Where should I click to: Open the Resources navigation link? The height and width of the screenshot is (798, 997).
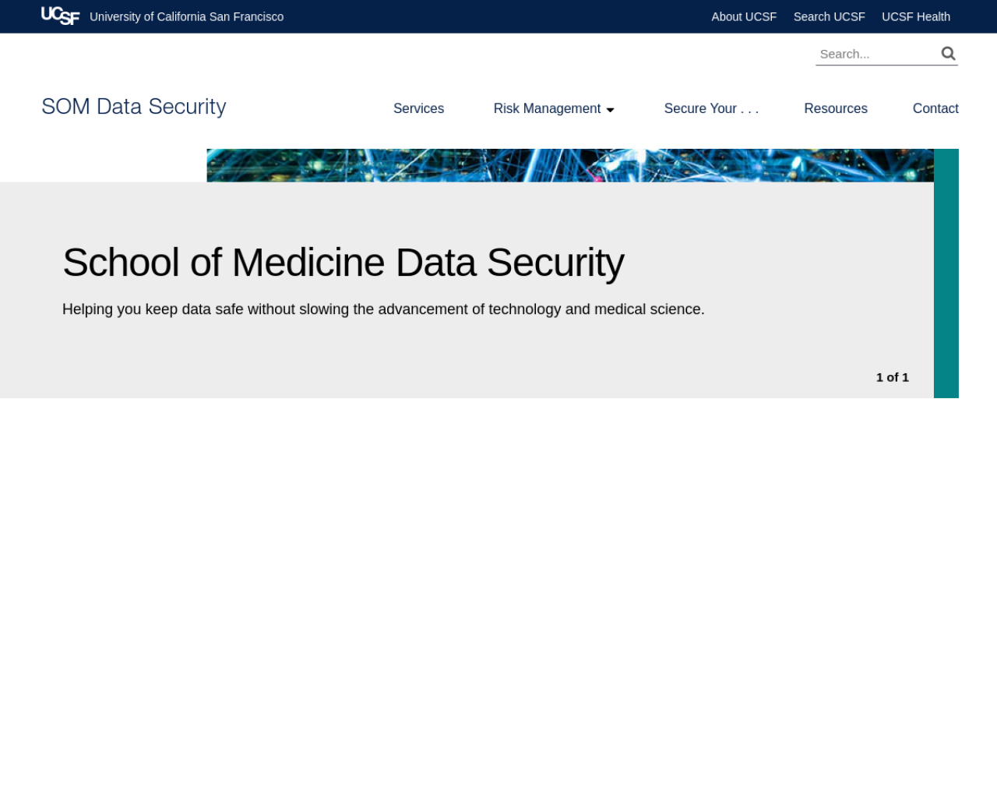pyautogui.click(x=836, y=108)
